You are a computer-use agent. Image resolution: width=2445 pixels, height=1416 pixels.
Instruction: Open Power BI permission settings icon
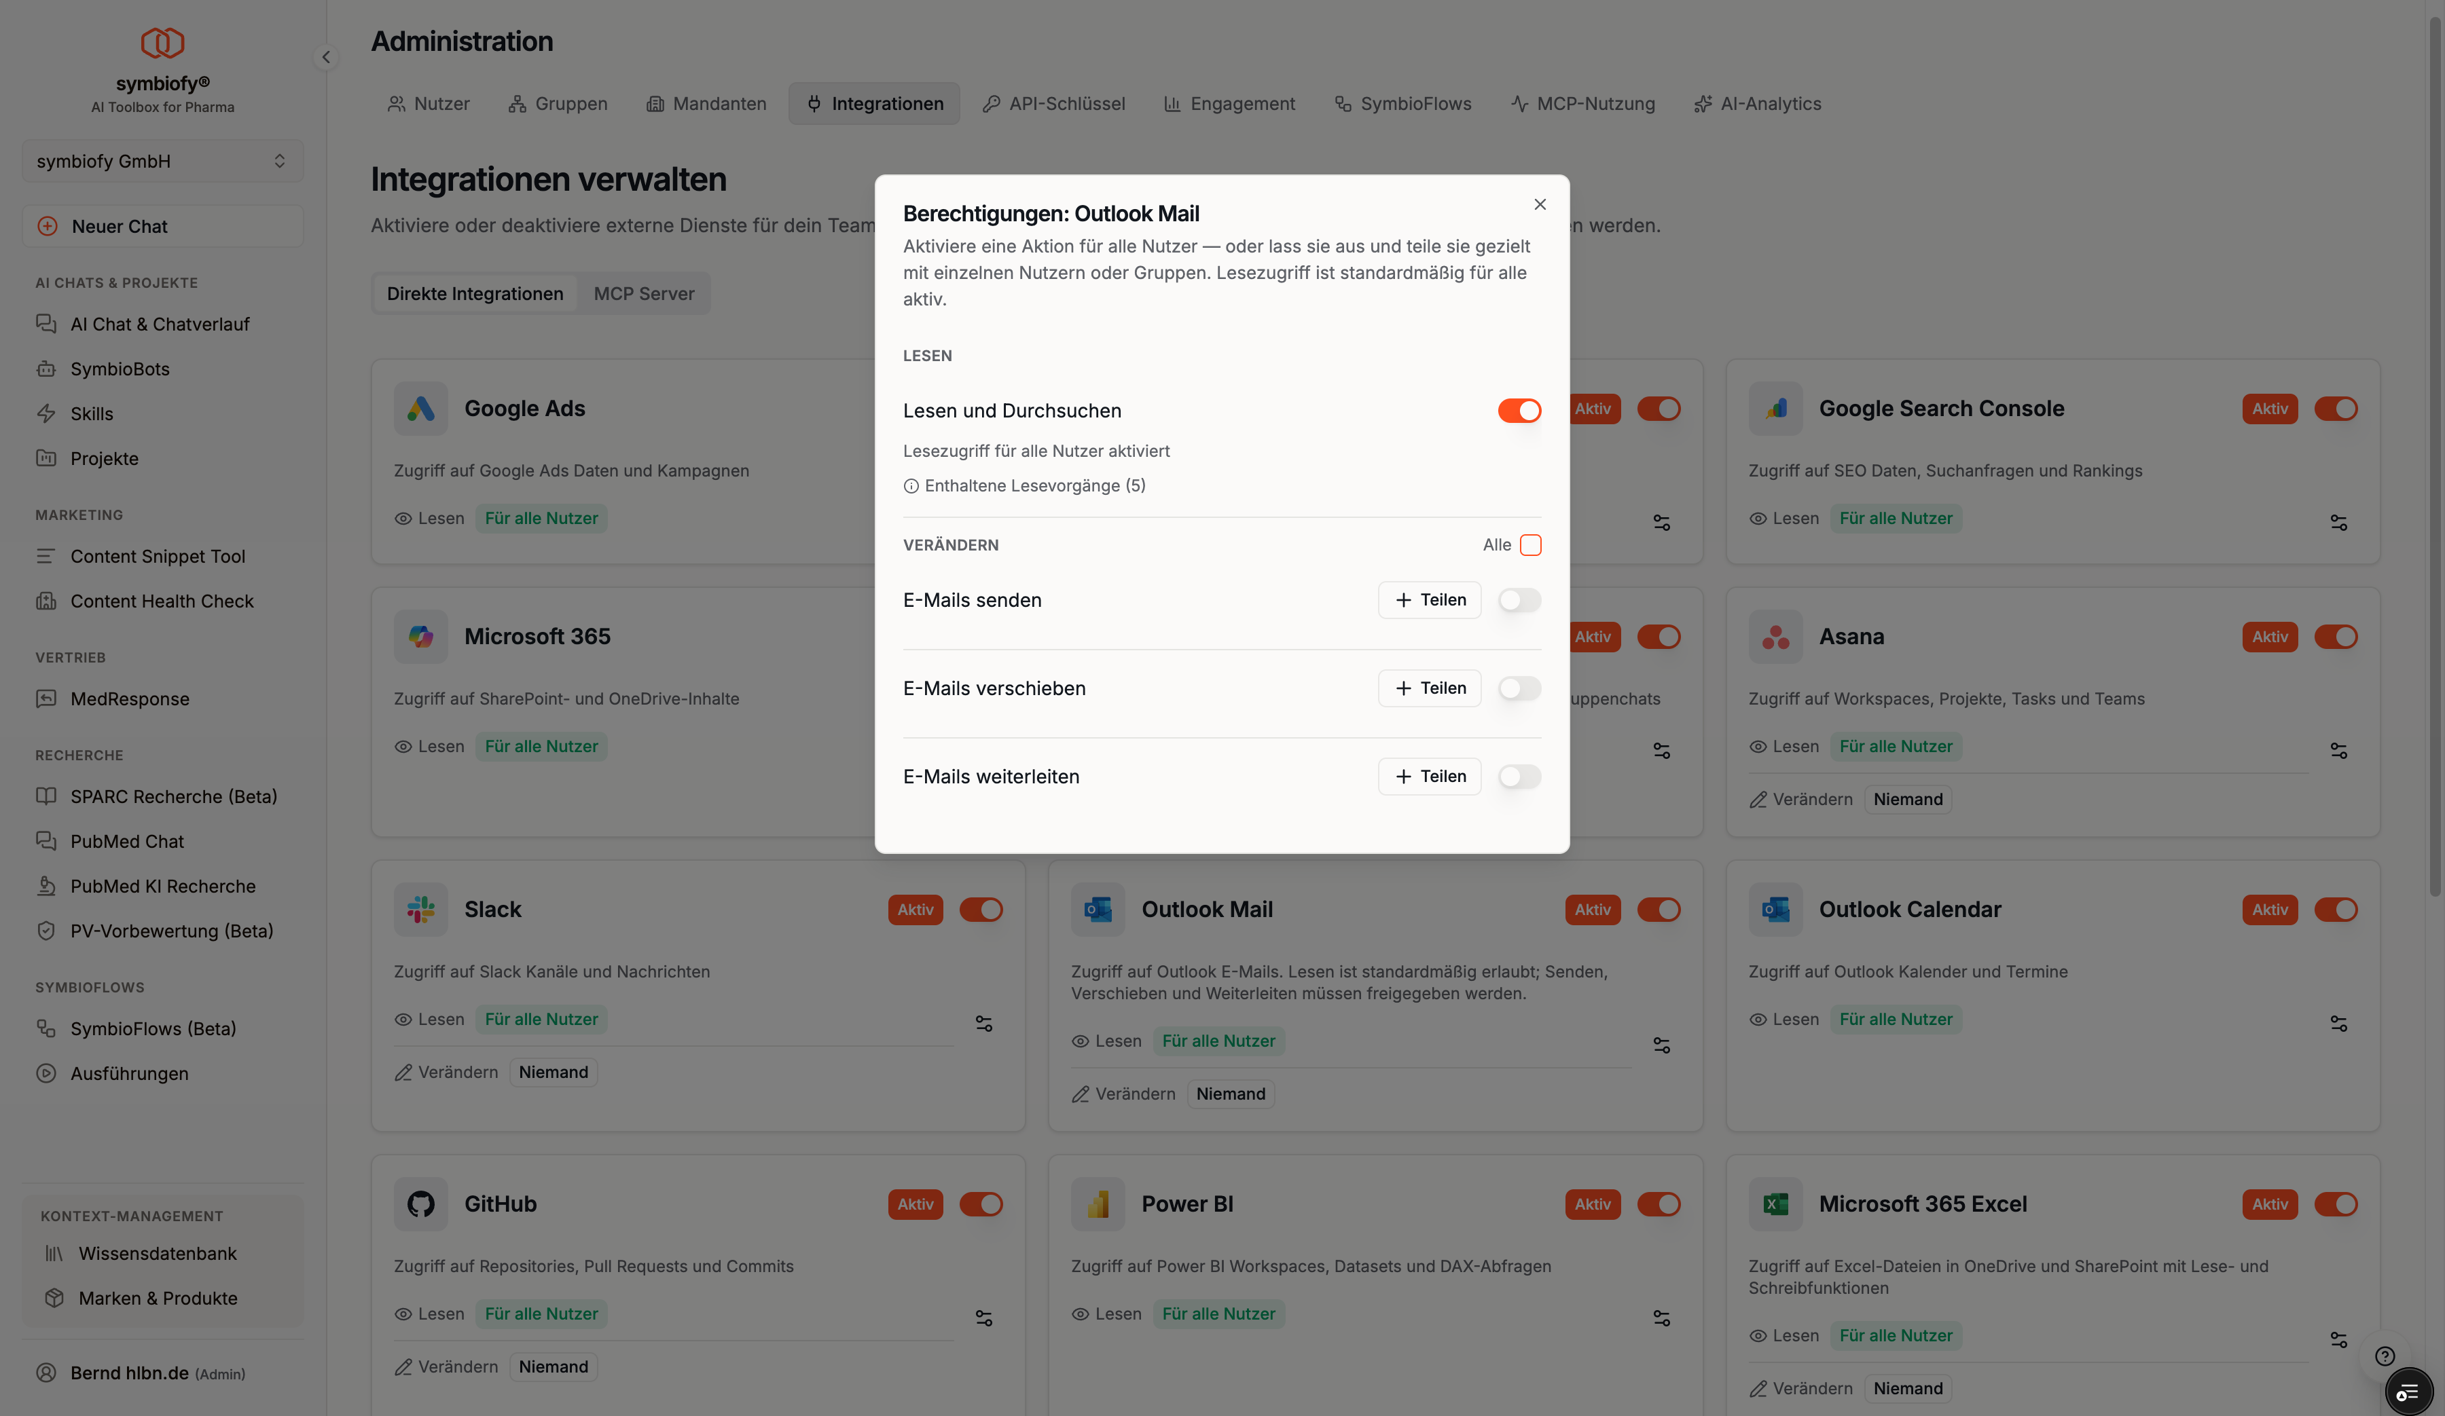(1661, 1318)
